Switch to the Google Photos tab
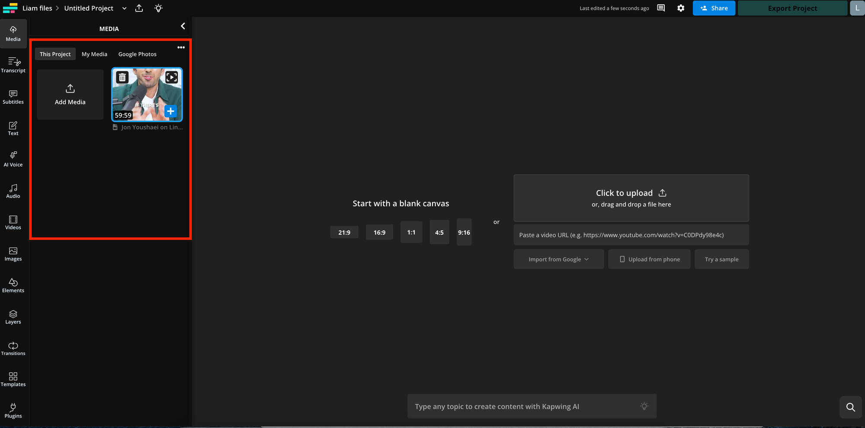This screenshot has height=428, width=865. click(137, 54)
